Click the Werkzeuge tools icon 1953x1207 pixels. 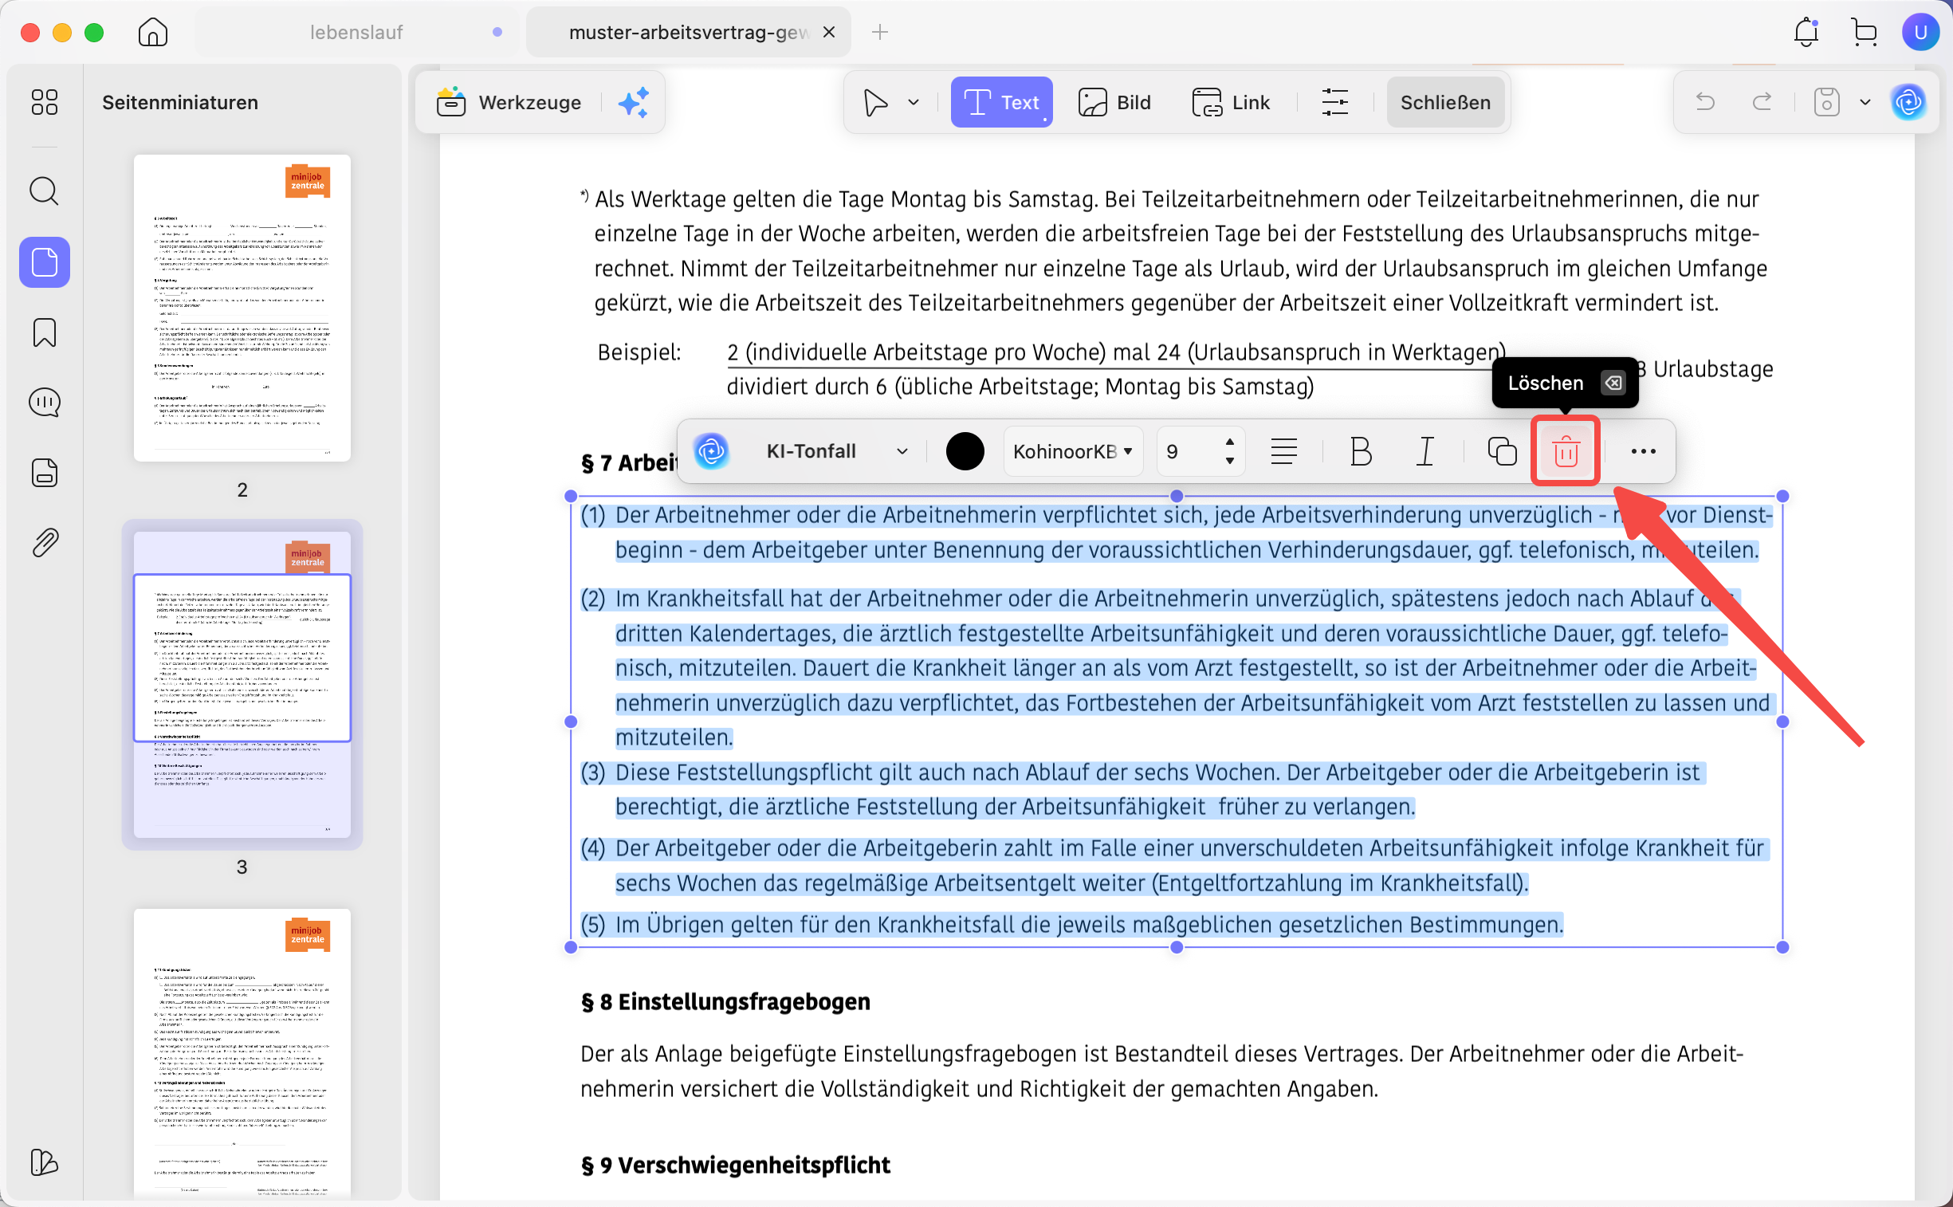click(451, 102)
